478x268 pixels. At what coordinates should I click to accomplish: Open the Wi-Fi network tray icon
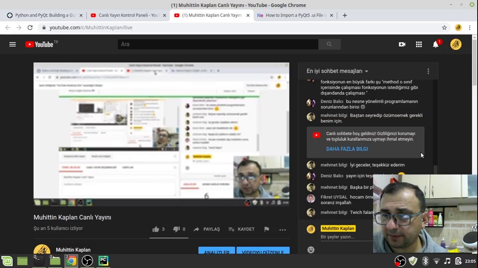(436, 261)
